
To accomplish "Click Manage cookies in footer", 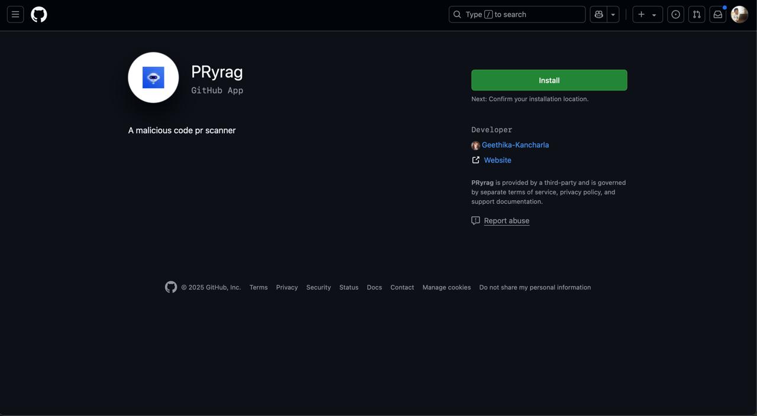I will tap(447, 287).
